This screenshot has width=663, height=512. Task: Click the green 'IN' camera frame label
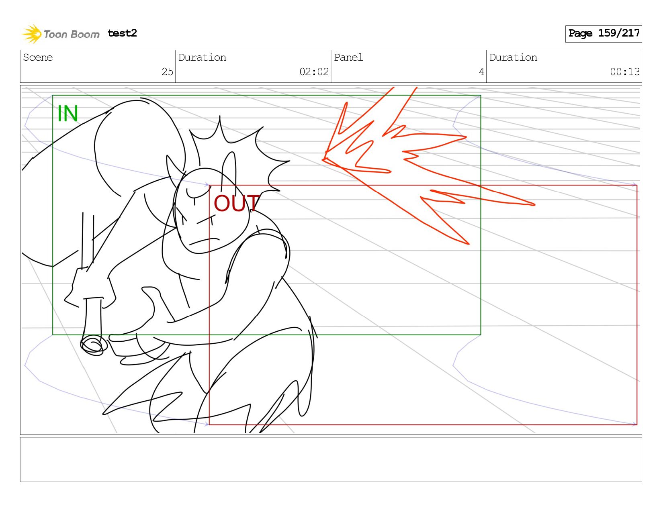pos(68,114)
